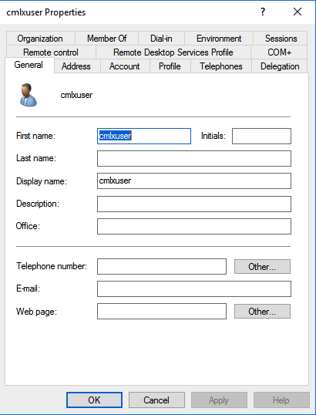
Task: Open the Organization tab
Action: click(40, 39)
